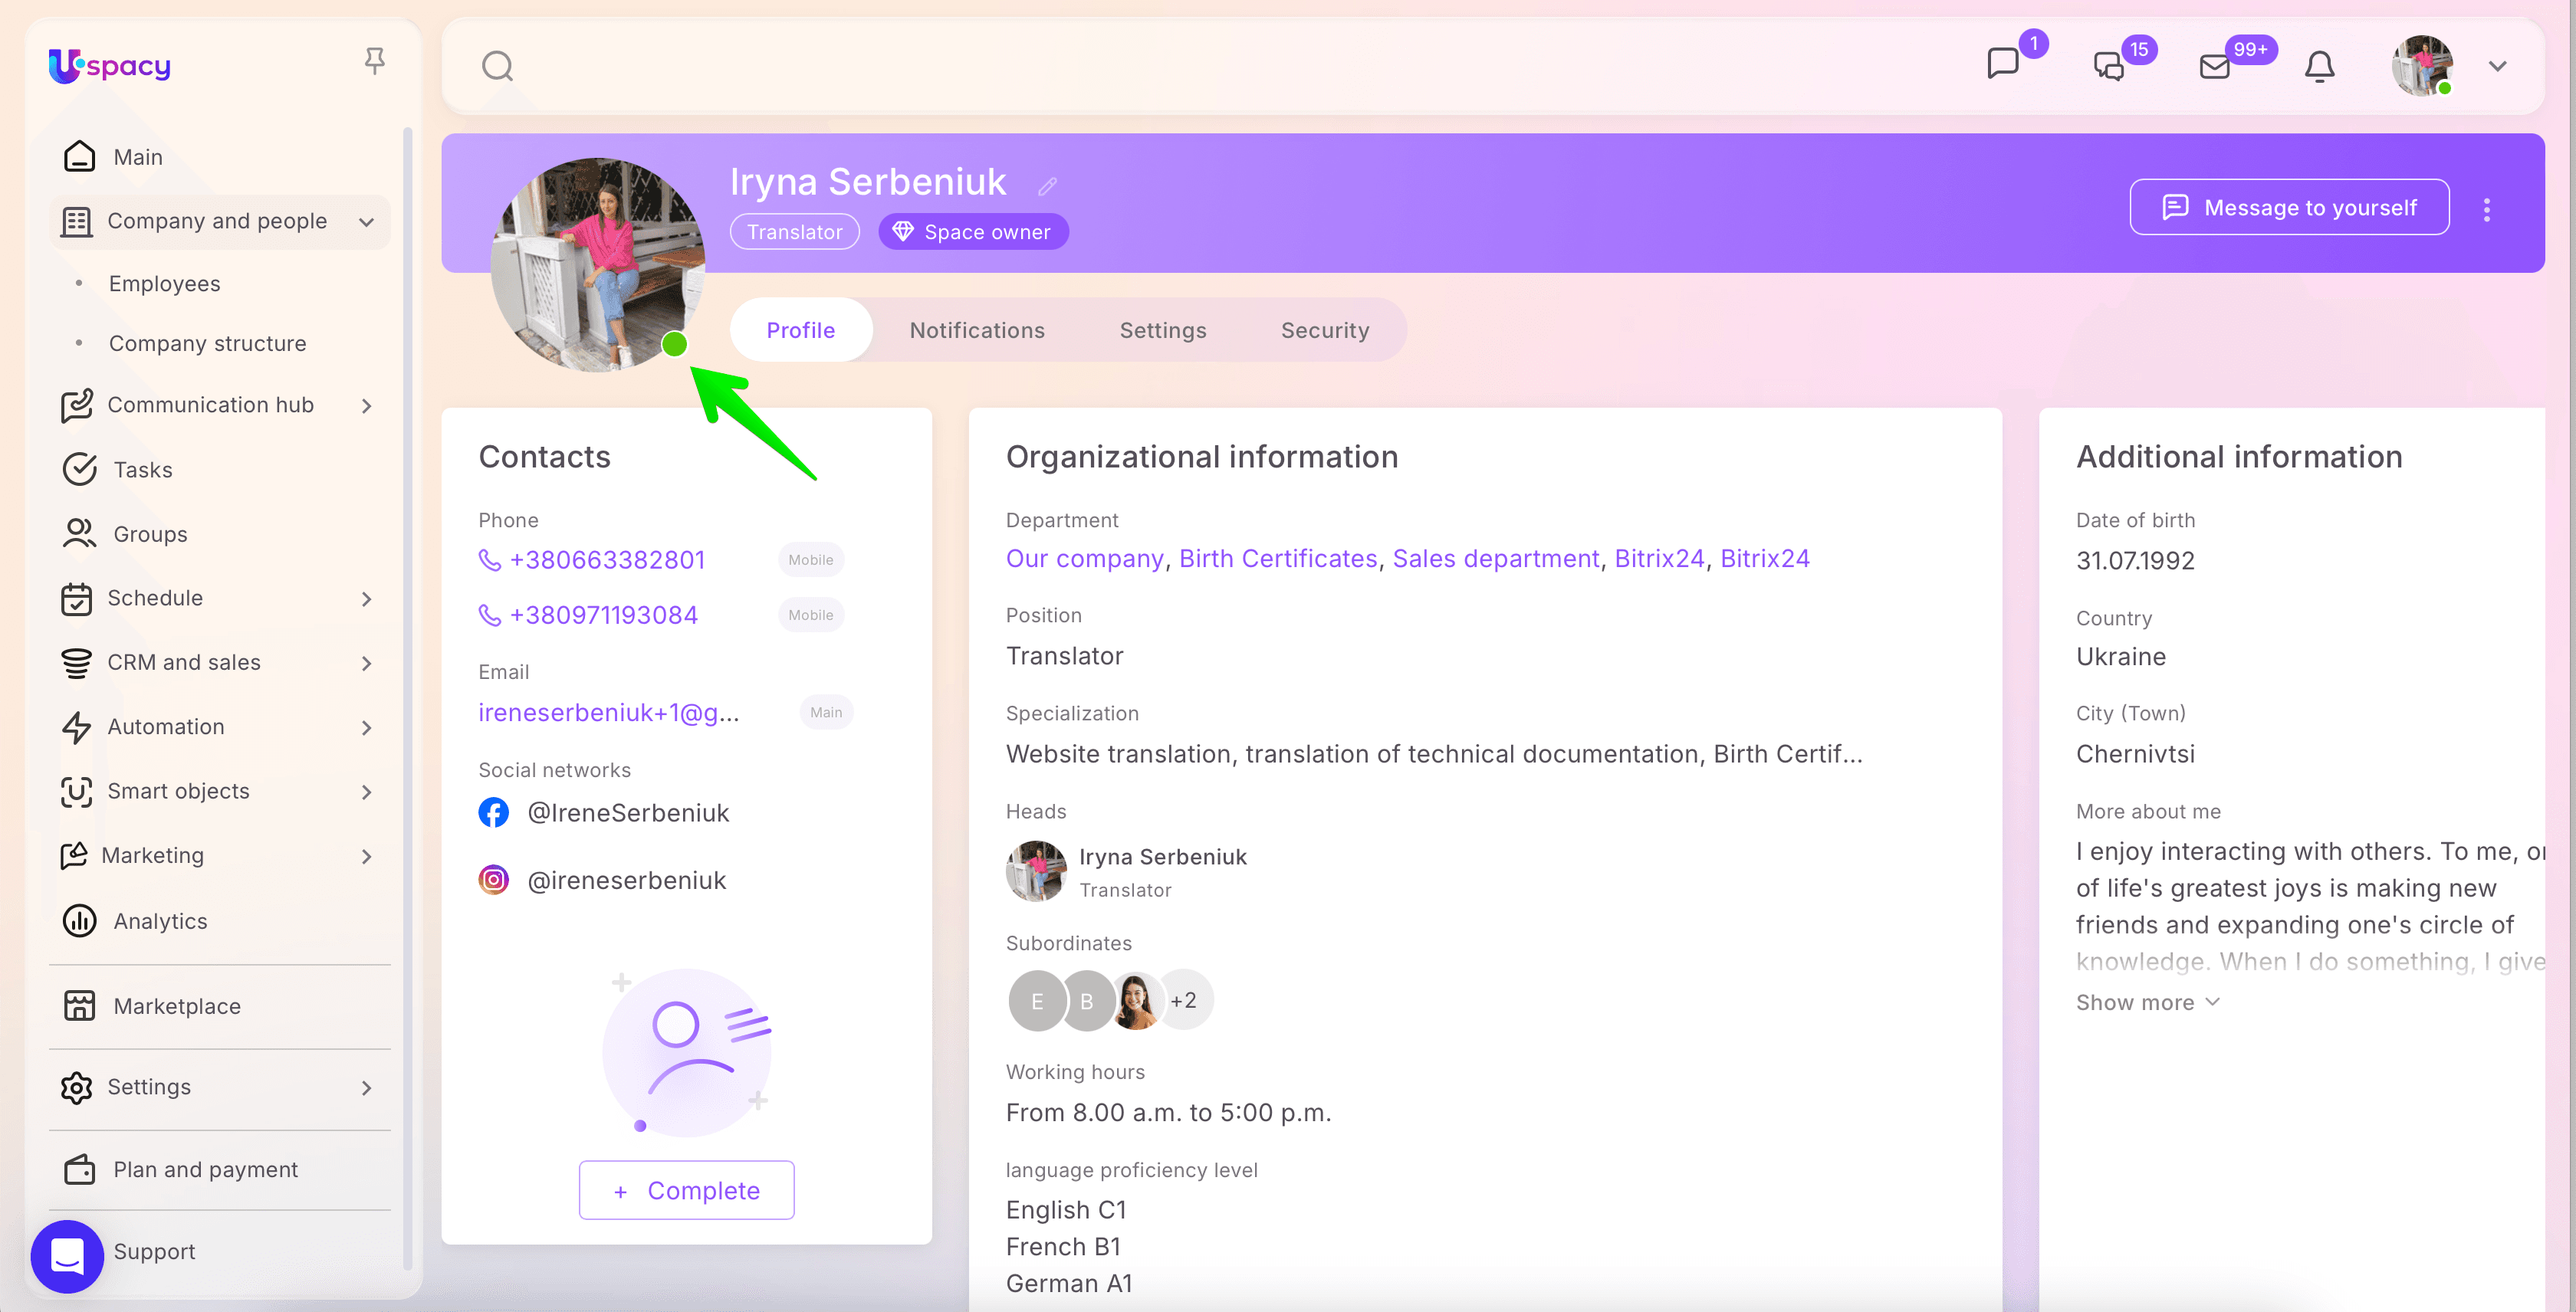The height and width of the screenshot is (1312, 2576).
Task: Click the Facebook @IreneSerbeniuk icon
Action: coord(493,812)
